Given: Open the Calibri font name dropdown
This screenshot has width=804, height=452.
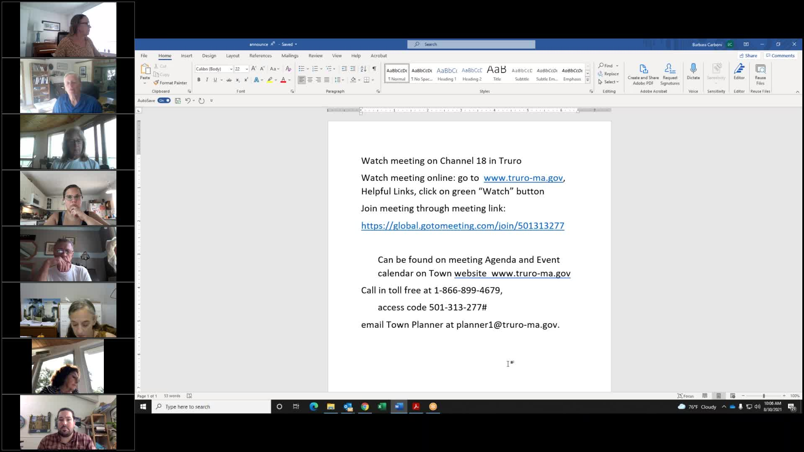Looking at the screenshot, I should pyautogui.click(x=231, y=69).
